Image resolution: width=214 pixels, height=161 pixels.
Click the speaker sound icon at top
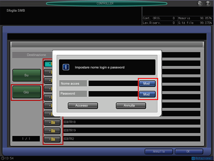point(200,3)
